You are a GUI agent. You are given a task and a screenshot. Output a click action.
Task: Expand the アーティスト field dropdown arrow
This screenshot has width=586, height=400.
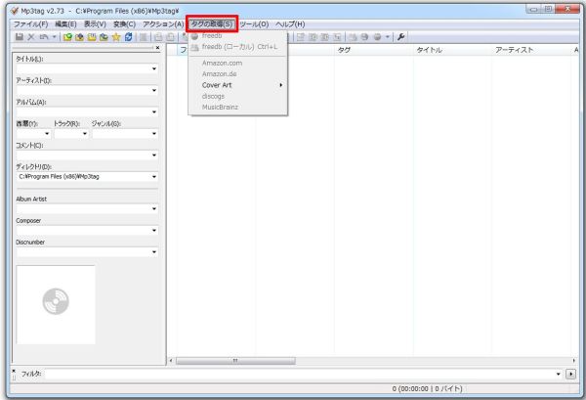coord(154,91)
